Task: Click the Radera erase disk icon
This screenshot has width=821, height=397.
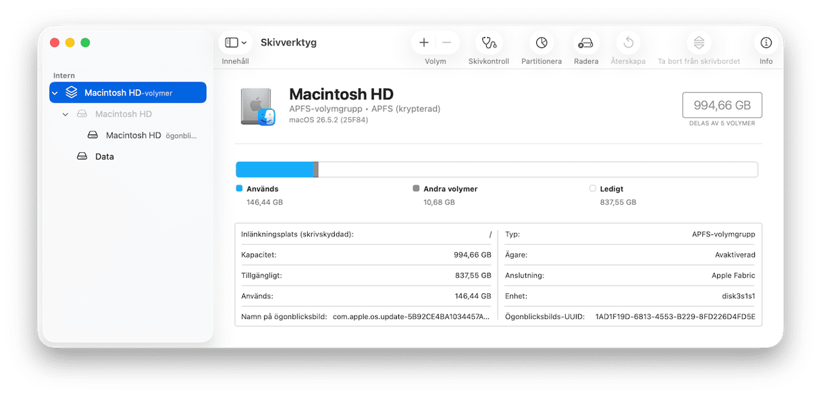Action: tap(586, 42)
